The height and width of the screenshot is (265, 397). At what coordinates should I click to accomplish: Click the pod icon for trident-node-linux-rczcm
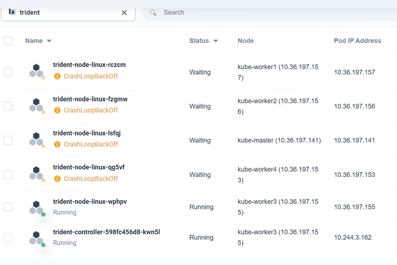tap(36, 71)
